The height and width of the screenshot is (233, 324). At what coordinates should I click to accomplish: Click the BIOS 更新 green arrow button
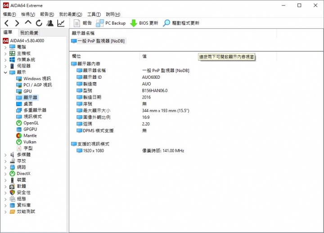coord(144,23)
